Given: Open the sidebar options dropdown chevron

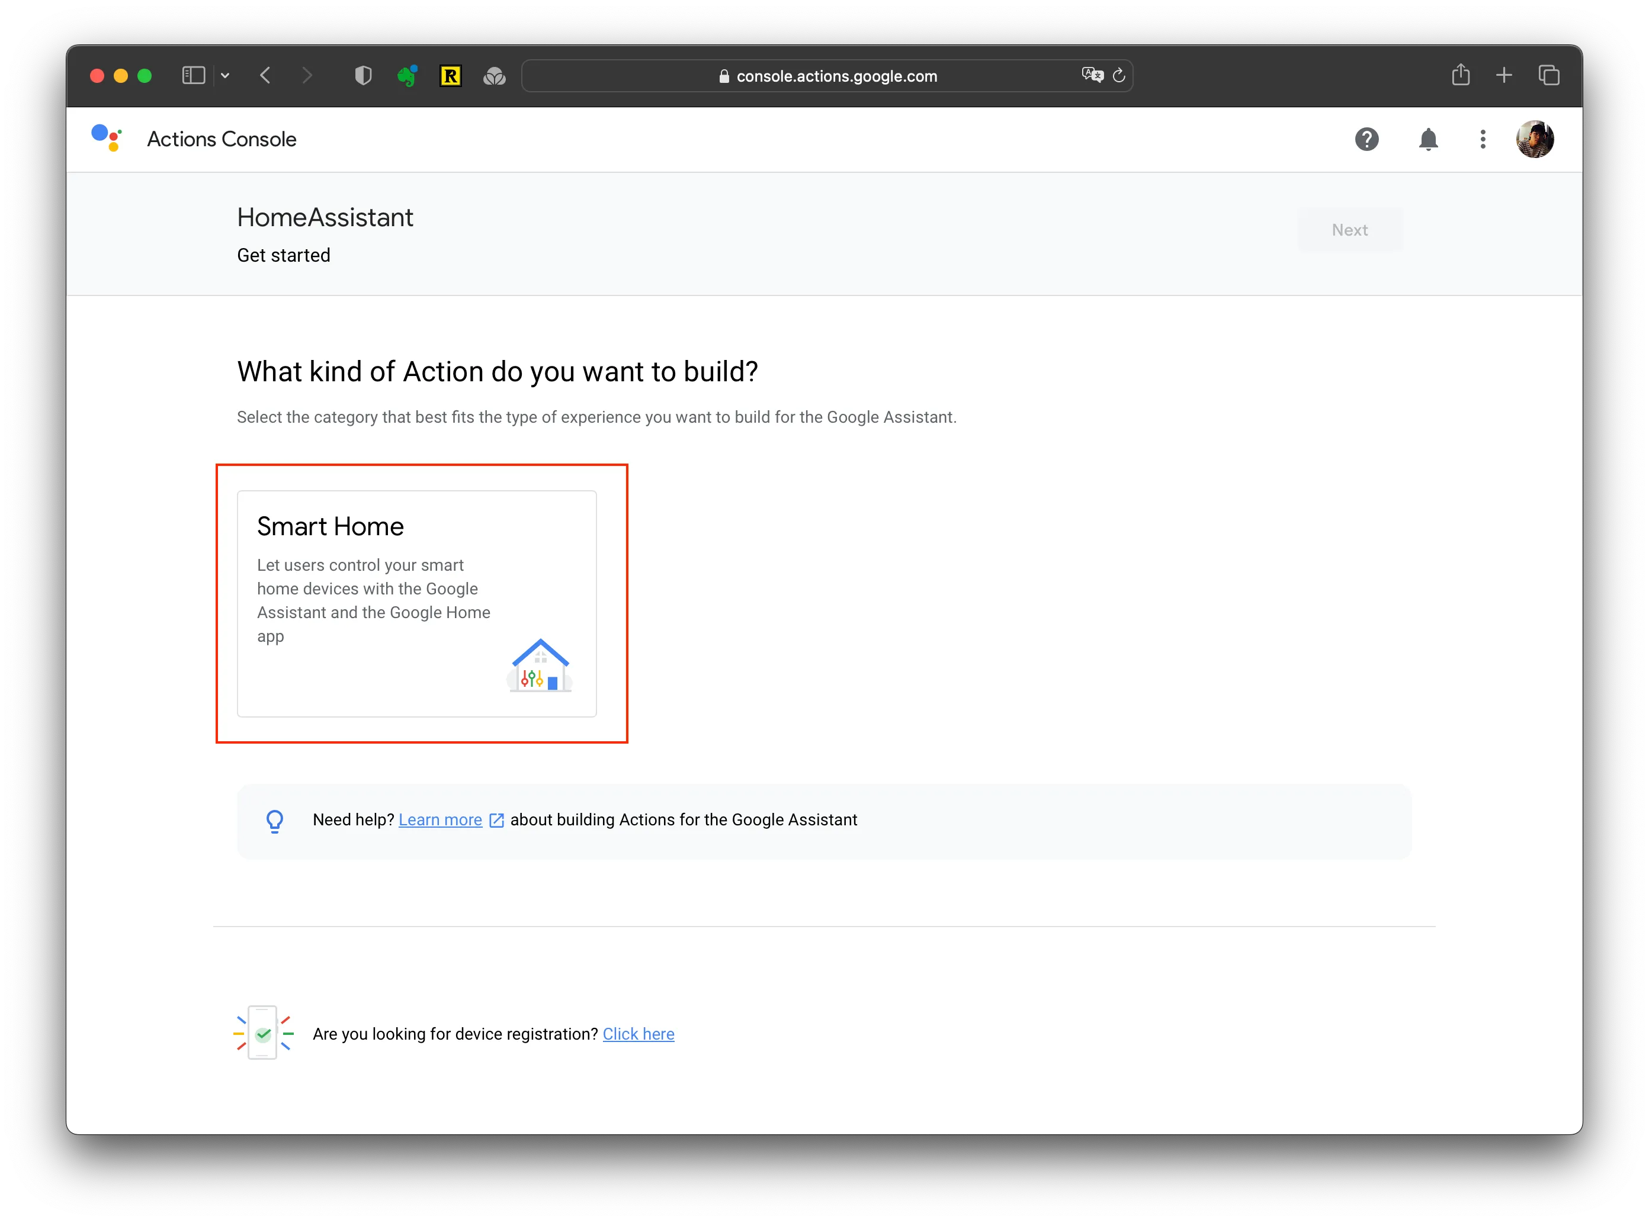Looking at the screenshot, I should [x=225, y=75].
